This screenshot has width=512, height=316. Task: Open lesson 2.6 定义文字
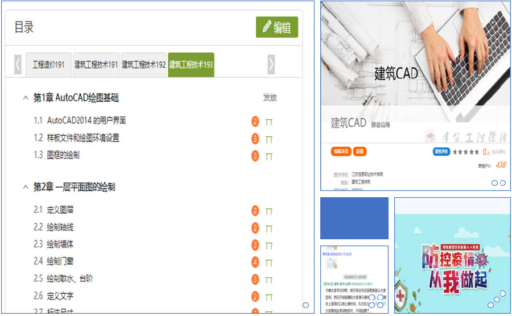pyautogui.click(x=53, y=296)
